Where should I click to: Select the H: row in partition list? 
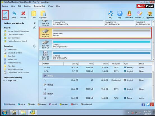[x=97, y=98]
